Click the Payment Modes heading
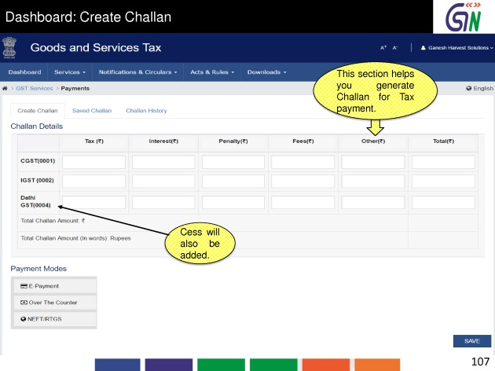Image resolution: width=495 pixels, height=371 pixels. tap(38, 269)
